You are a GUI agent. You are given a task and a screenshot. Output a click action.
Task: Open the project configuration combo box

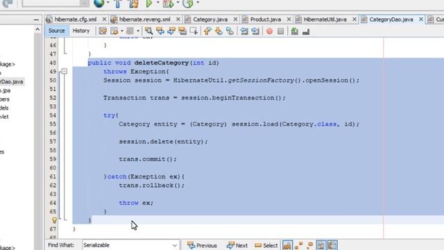pyautogui.click(x=55, y=3)
